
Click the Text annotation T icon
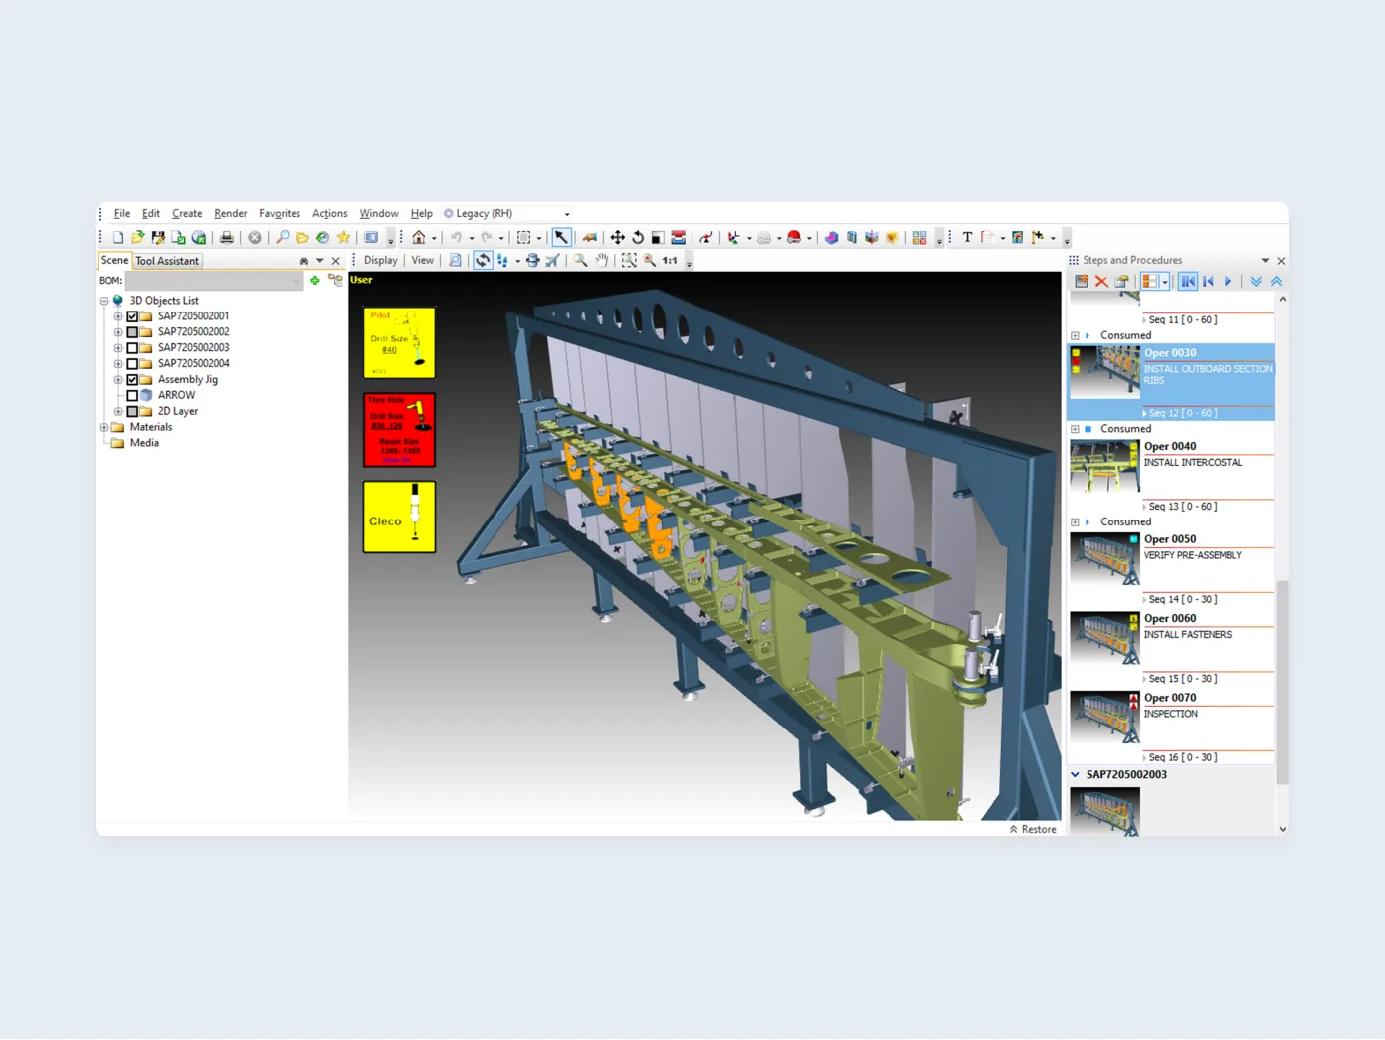[x=967, y=238]
